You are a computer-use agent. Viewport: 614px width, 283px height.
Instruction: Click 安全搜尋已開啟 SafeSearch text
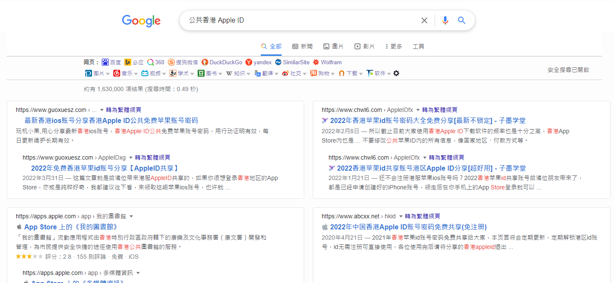568,70
